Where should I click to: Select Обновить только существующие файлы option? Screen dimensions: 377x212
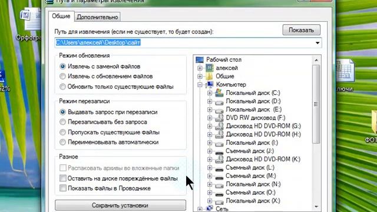tap(62, 87)
